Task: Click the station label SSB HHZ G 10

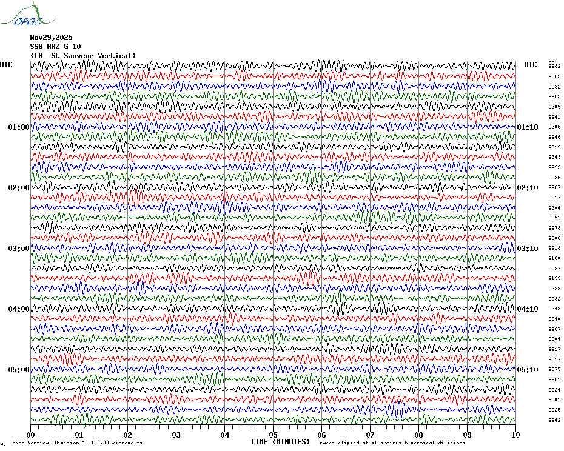Action: (x=55, y=47)
